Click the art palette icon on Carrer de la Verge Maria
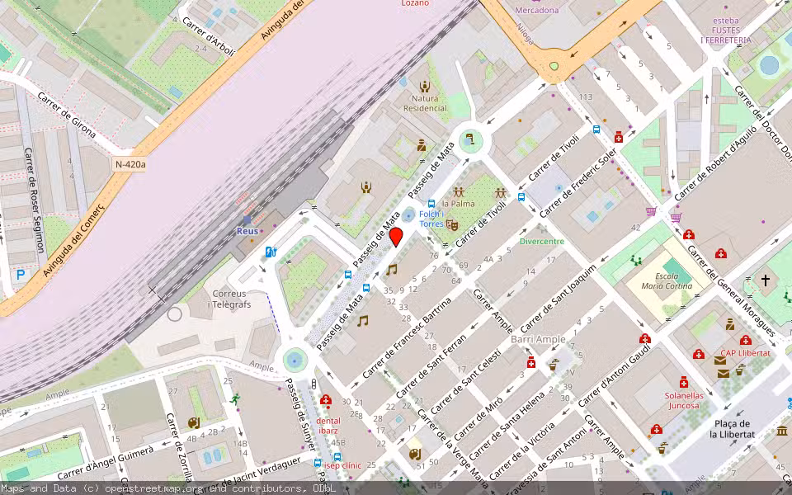Image resolution: width=792 pixels, height=495 pixels. tap(415, 454)
